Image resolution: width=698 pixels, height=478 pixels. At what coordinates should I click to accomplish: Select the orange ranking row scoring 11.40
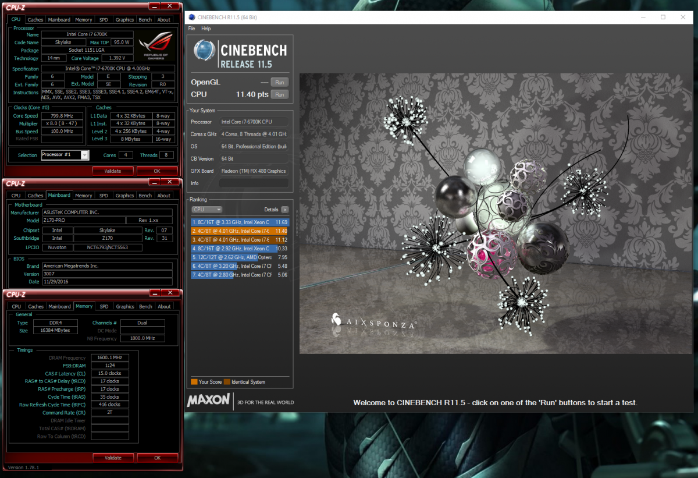pyautogui.click(x=240, y=231)
